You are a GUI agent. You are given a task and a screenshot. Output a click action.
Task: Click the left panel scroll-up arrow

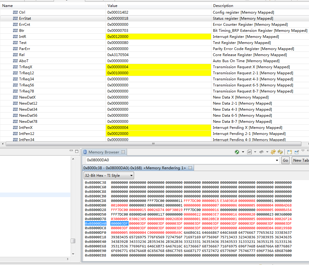coord(73,159)
